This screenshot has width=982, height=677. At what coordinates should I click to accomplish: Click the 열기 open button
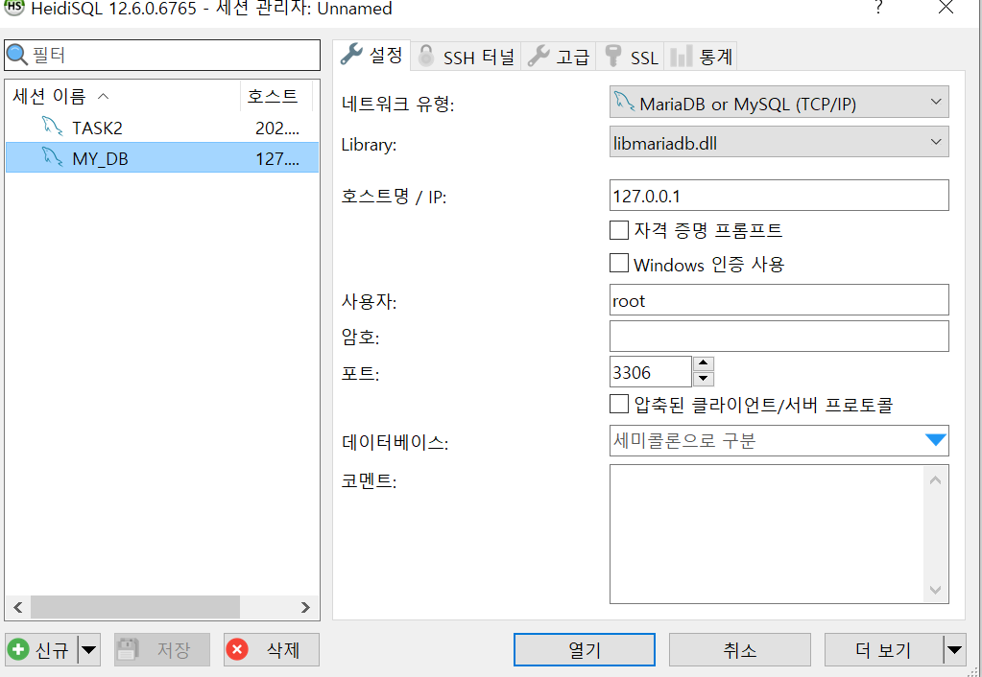tap(585, 650)
